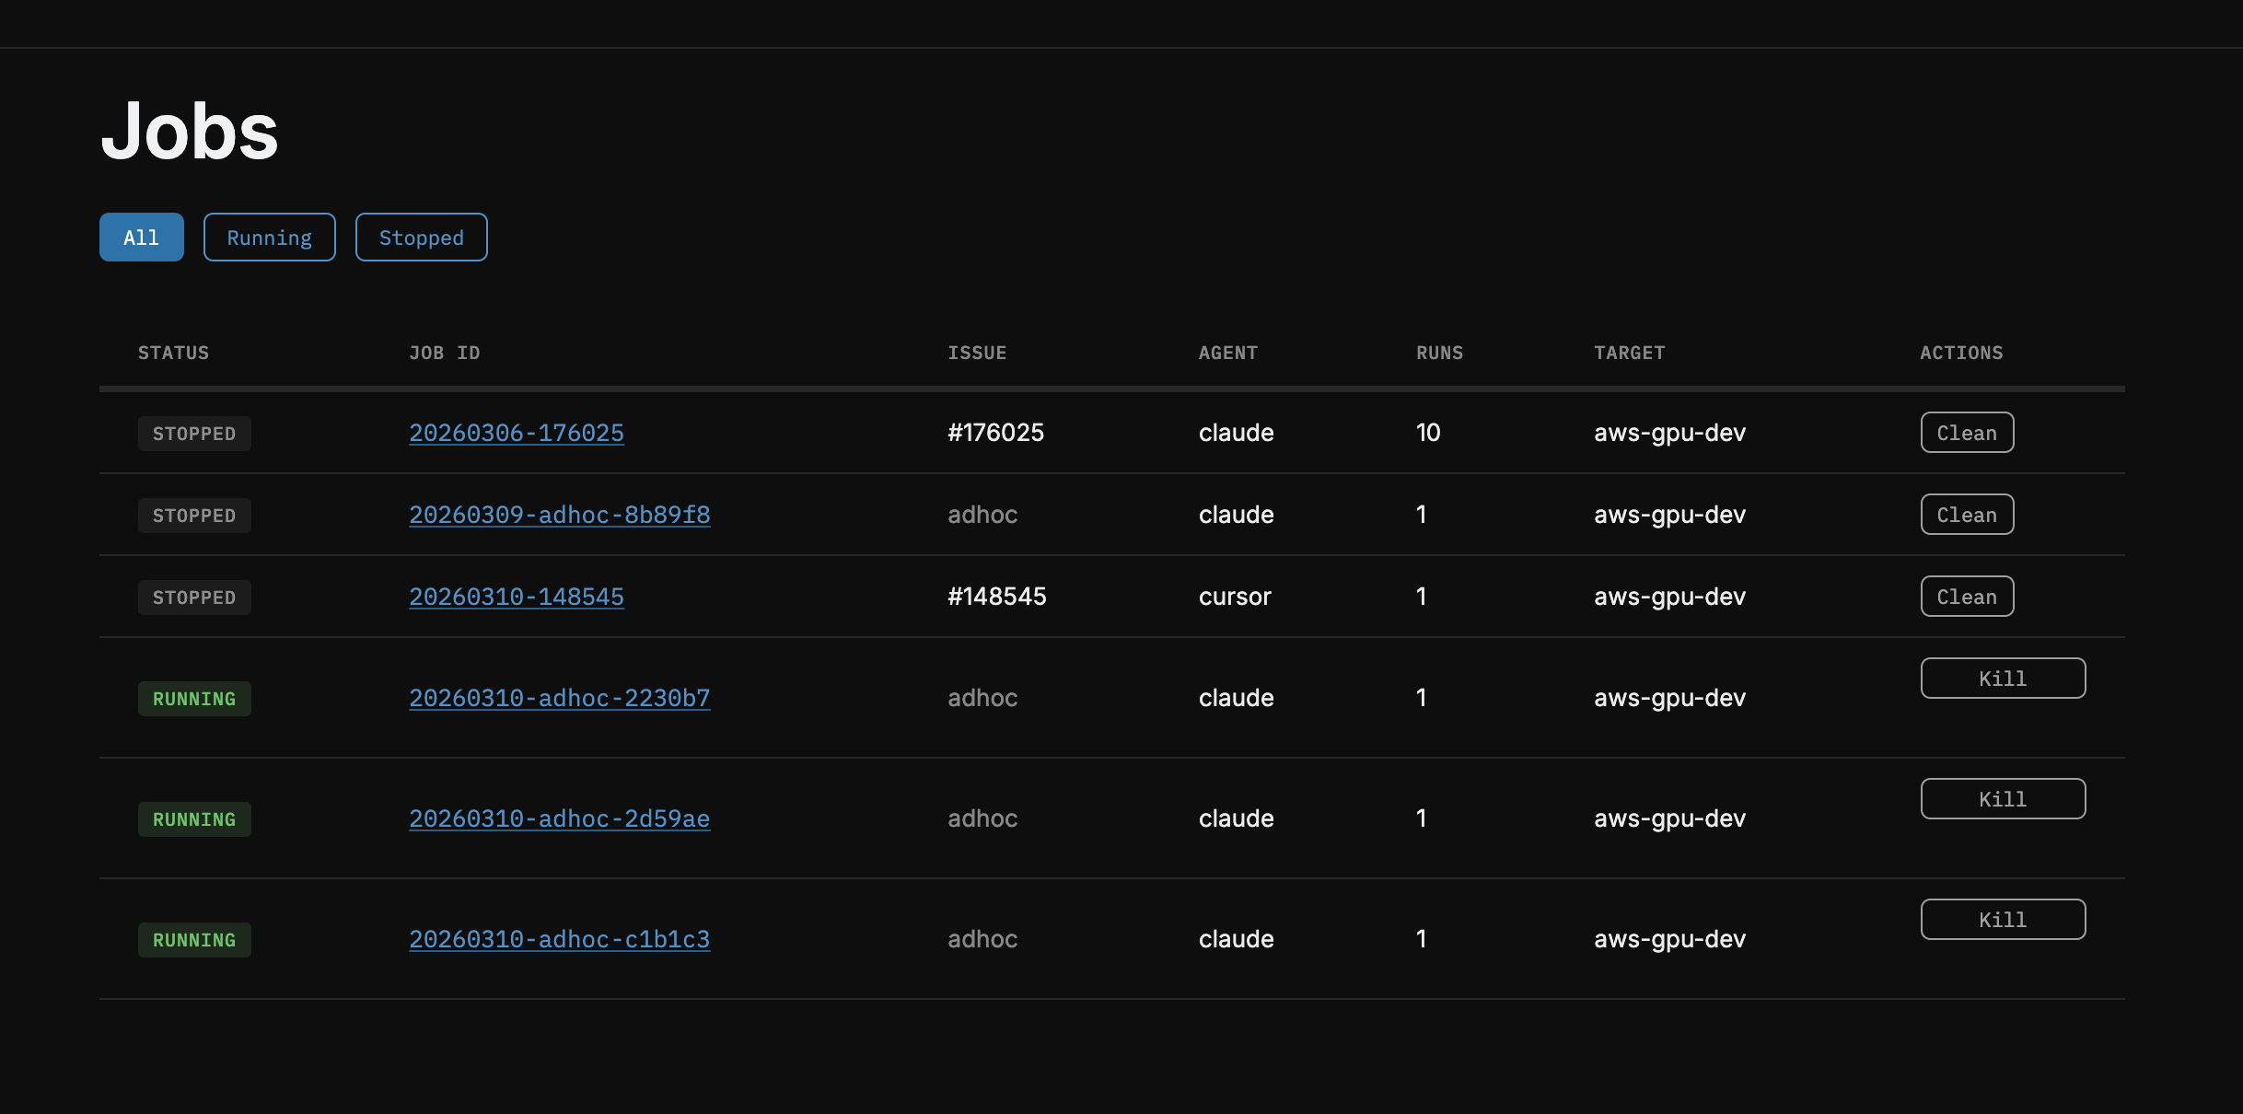
Task: Click the STATUS column header
Action: tap(173, 353)
